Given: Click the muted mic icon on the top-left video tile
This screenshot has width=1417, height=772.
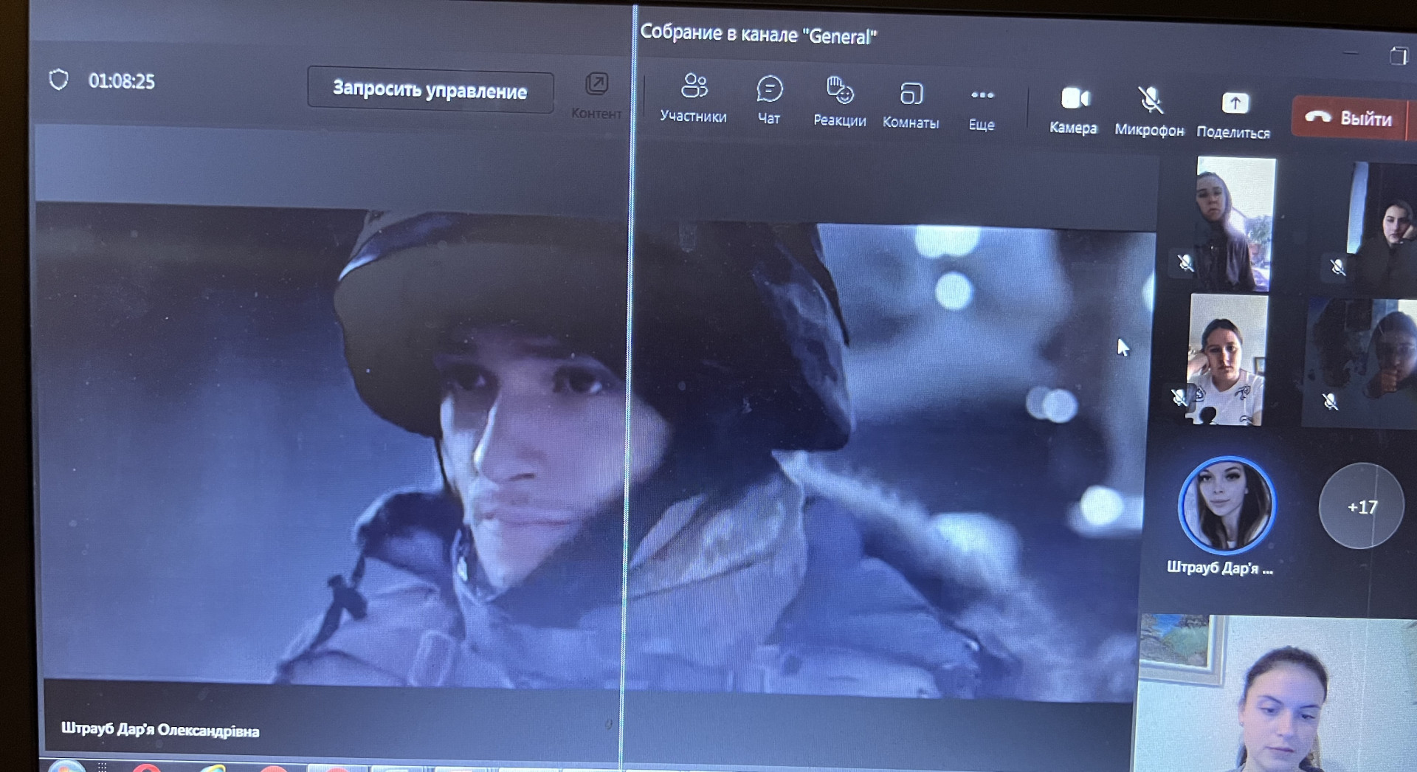Looking at the screenshot, I should [x=1185, y=263].
